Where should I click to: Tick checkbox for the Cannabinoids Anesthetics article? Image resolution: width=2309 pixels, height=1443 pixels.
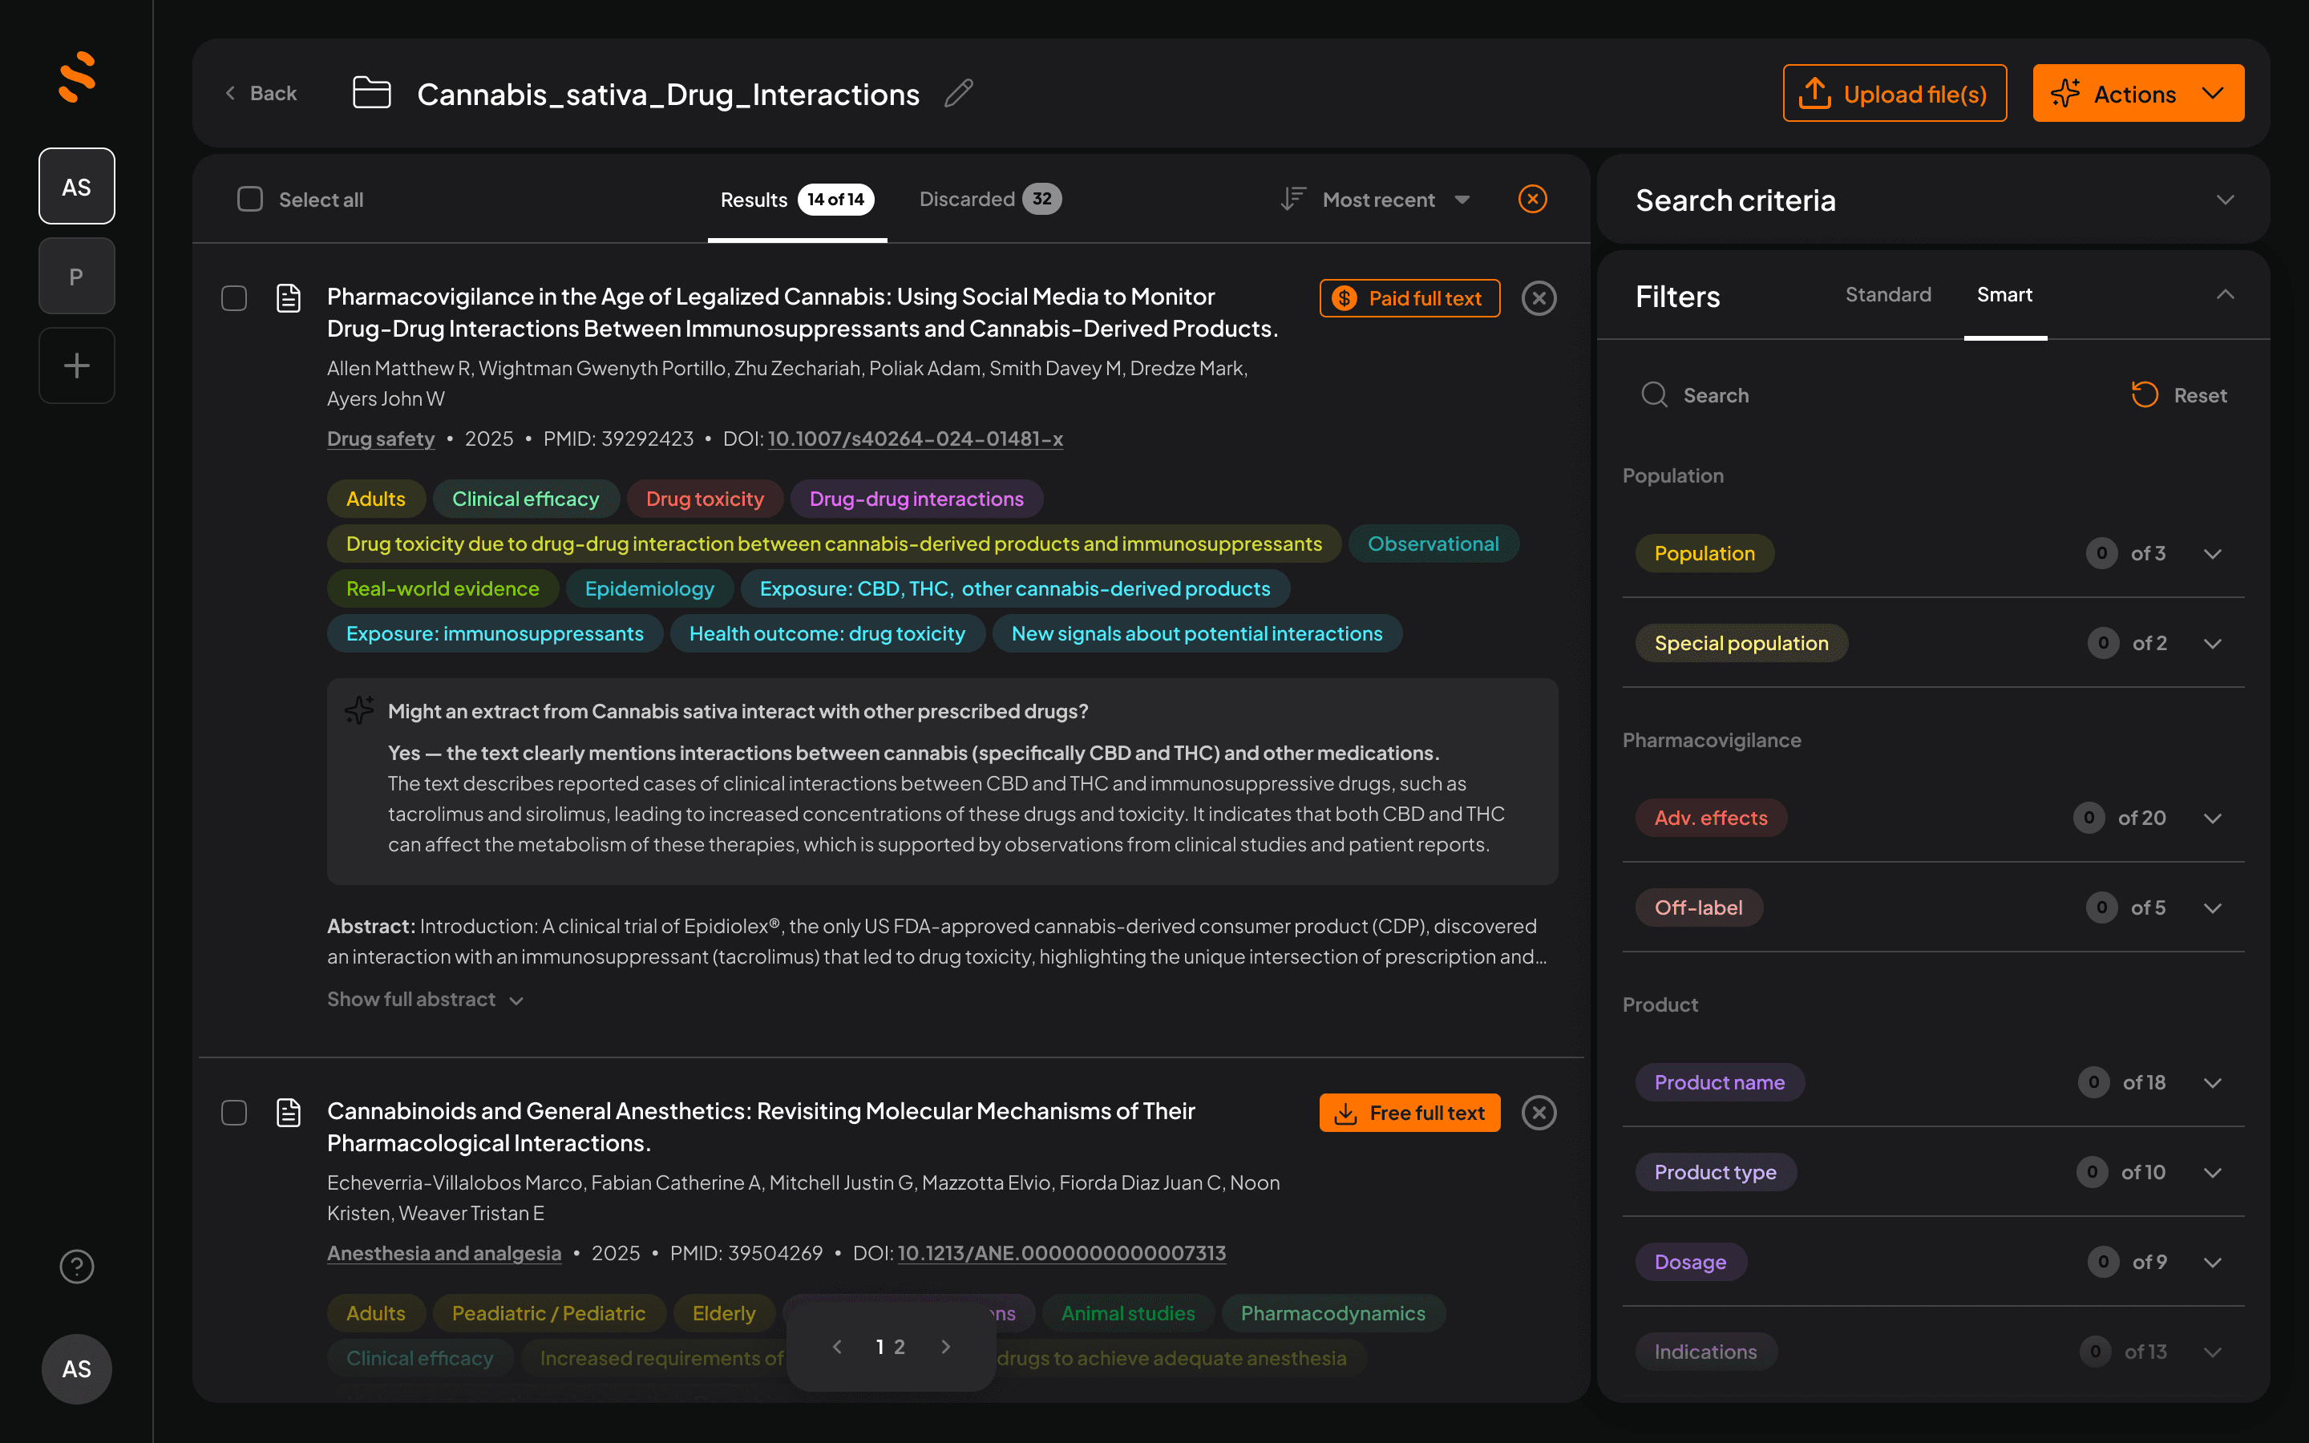234,1113
